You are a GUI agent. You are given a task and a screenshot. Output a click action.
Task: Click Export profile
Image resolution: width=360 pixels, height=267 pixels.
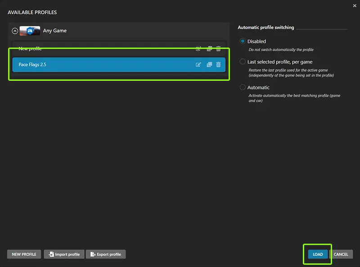point(106,254)
